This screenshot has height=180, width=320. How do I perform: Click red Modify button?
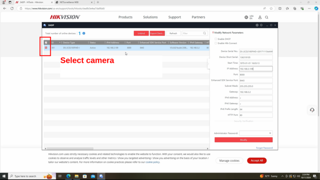click(243, 140)
